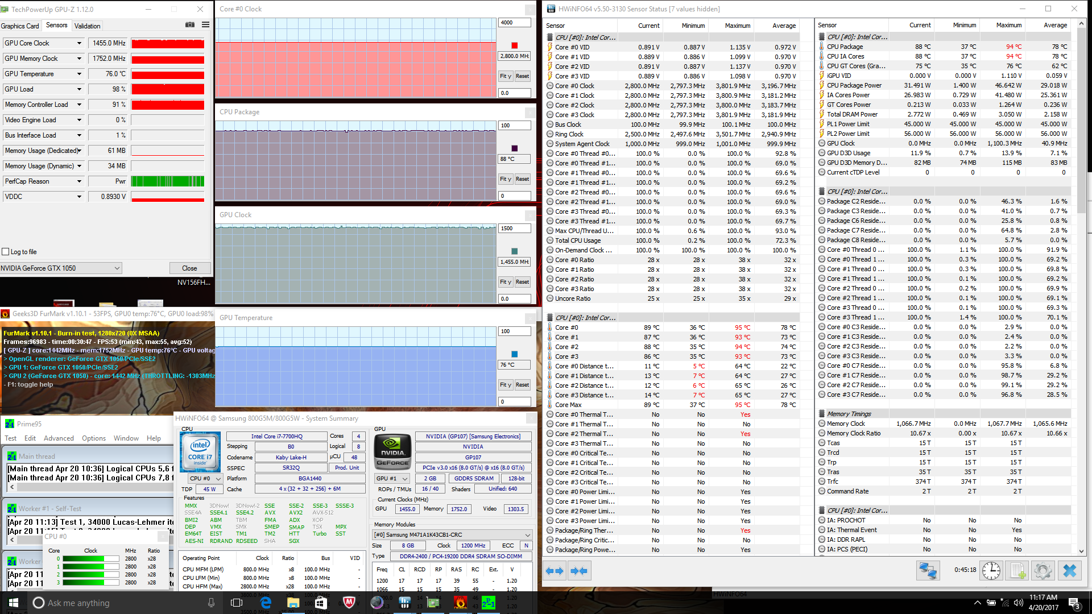The image size is (1092, 614).
Task: Open the CPU #0 selector dropdown
Action: coord(205,479)
